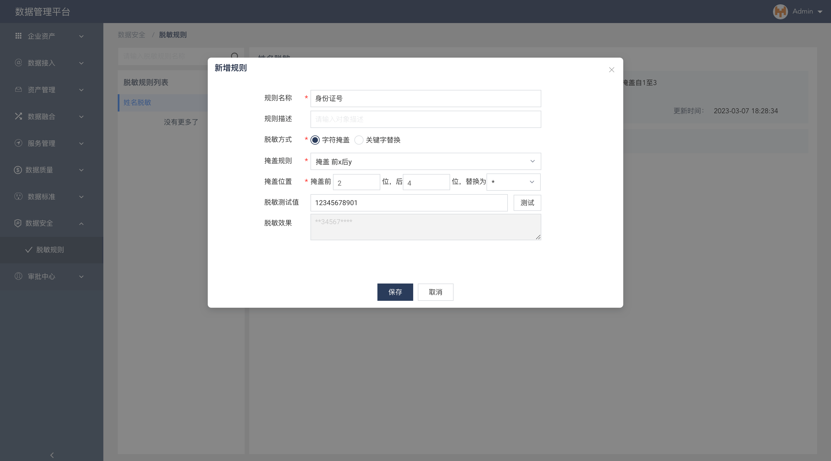831x461 pixels.
Task: Expand the 审批中心 menu chevron
Action: [81, 276]
